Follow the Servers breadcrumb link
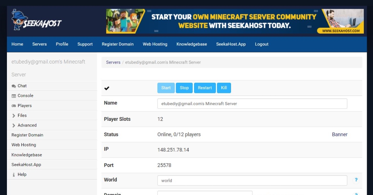373x195 pixels. pyautogui.click(x=113, y=62)
